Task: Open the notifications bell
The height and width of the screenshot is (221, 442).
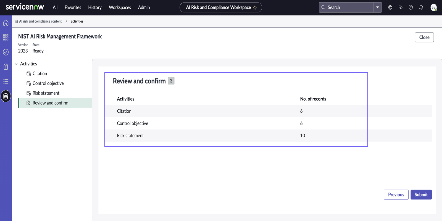Action: pyautogui.click(x=421, y=7)
